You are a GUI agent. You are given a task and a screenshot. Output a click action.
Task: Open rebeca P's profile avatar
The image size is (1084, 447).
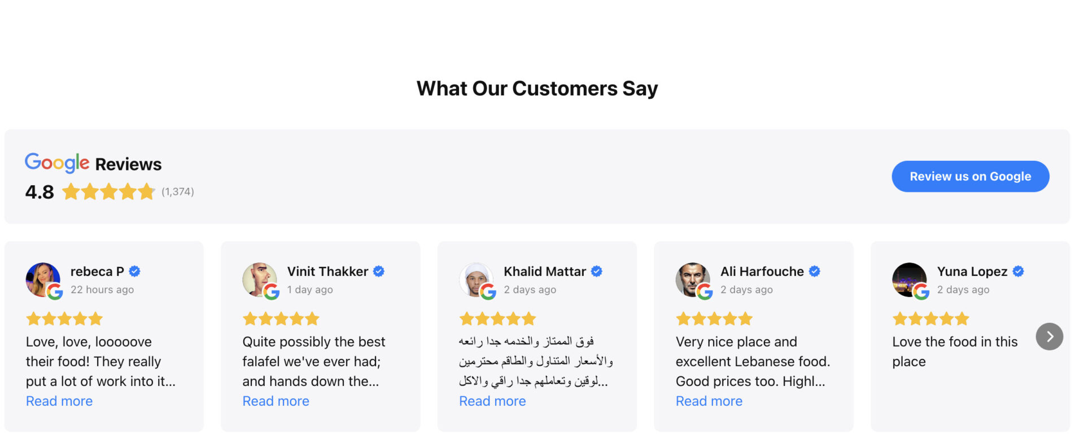(x=43, y=279)
